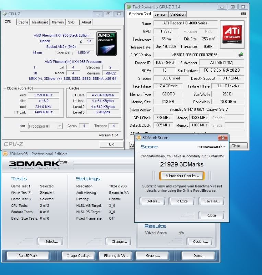Open the About tab in CPU-Z

pyautogui.click(x=86, y=22)
